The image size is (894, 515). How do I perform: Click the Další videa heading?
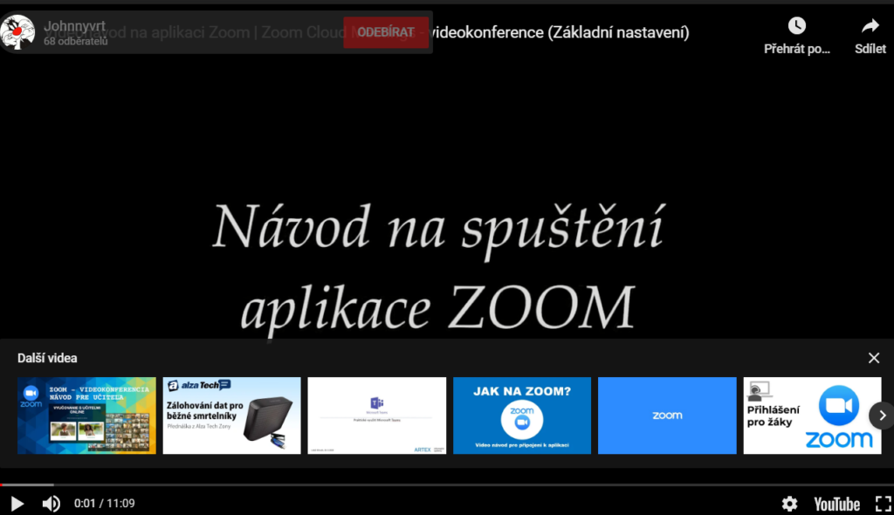pyautogui.click(x=47, y=358)
